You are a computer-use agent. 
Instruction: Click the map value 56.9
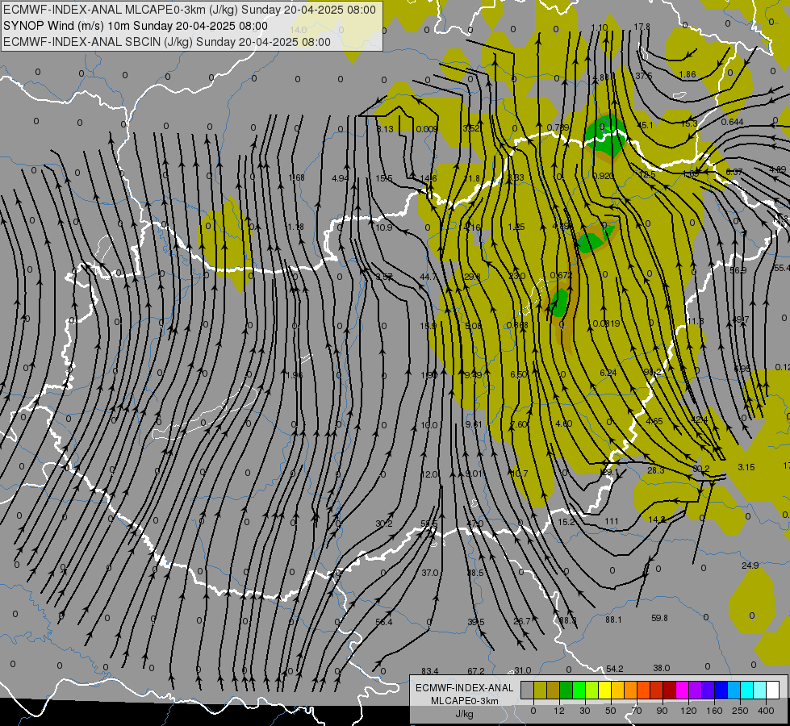pyautogui.click(x=738, y=270)
